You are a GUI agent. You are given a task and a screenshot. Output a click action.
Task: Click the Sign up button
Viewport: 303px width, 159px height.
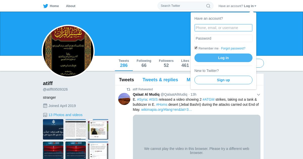coord(223,80)
